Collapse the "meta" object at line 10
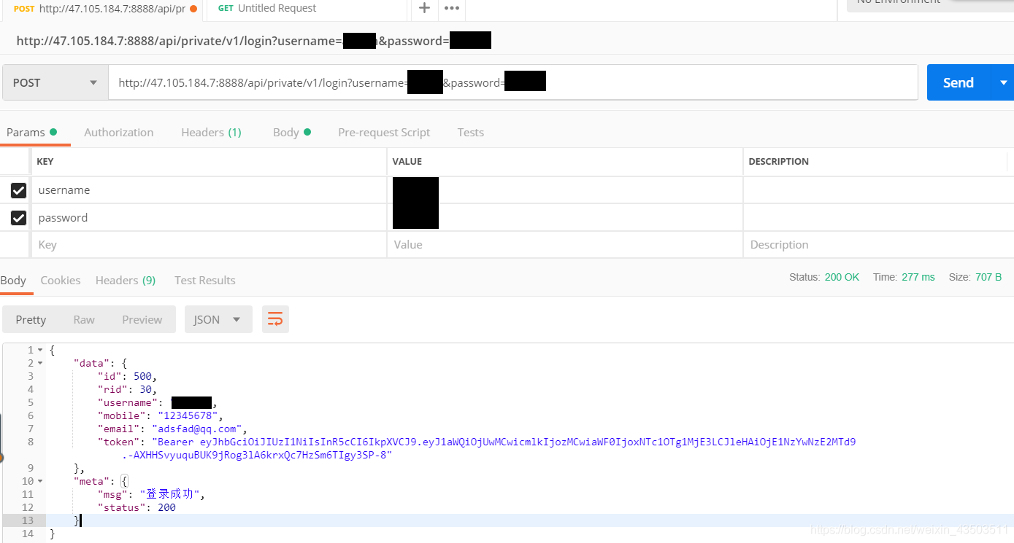This screenshot has width=1014, height=543. 40,481
